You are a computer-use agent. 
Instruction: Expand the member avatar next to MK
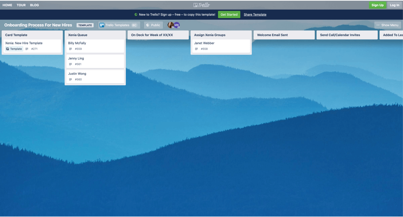coord(171,25)
